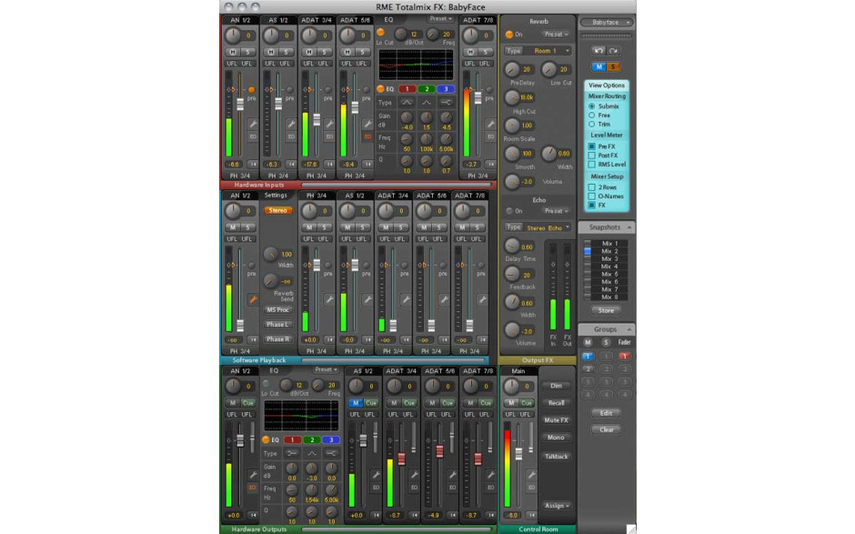Click the Talkback button

[556, 456]
